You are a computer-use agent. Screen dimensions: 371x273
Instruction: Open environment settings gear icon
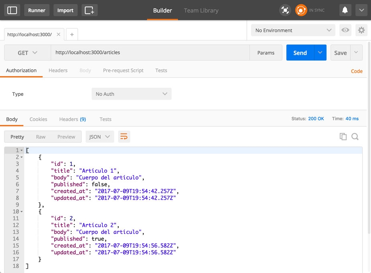click(x=361, y=30)
